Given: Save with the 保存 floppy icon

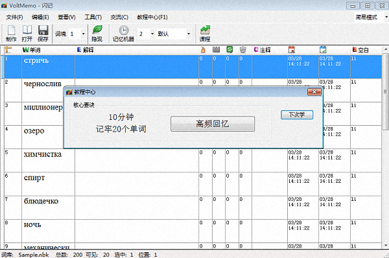Looking at the screenshot, I should (43, 34).
